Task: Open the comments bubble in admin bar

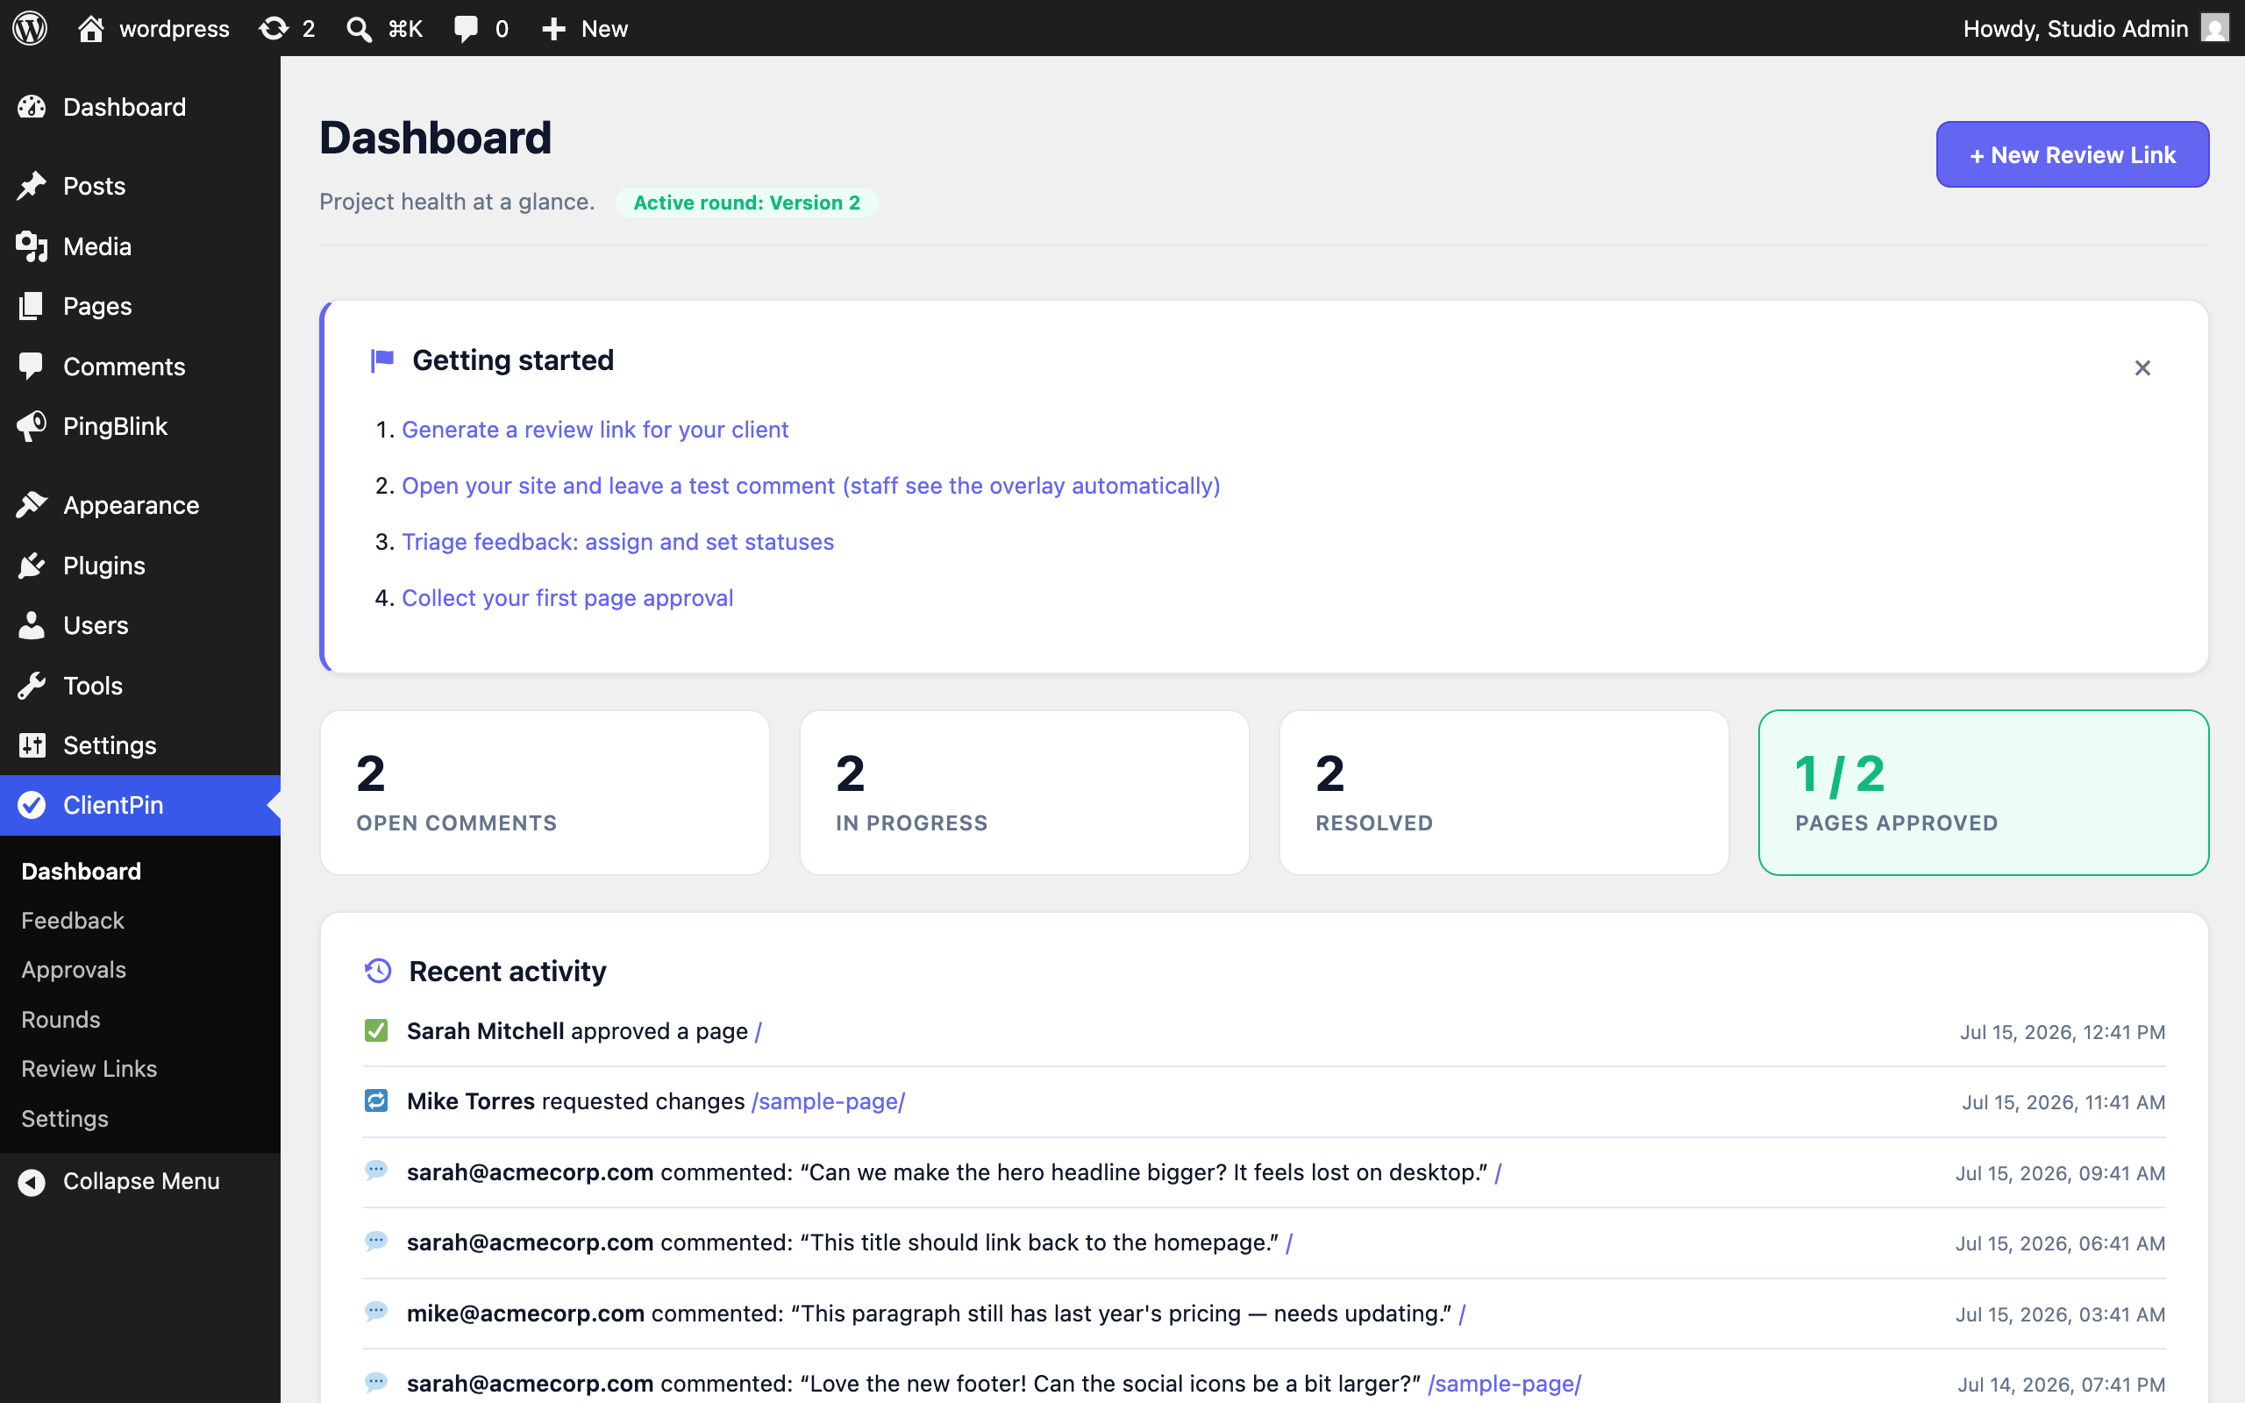Action: [x=481, y=28]
